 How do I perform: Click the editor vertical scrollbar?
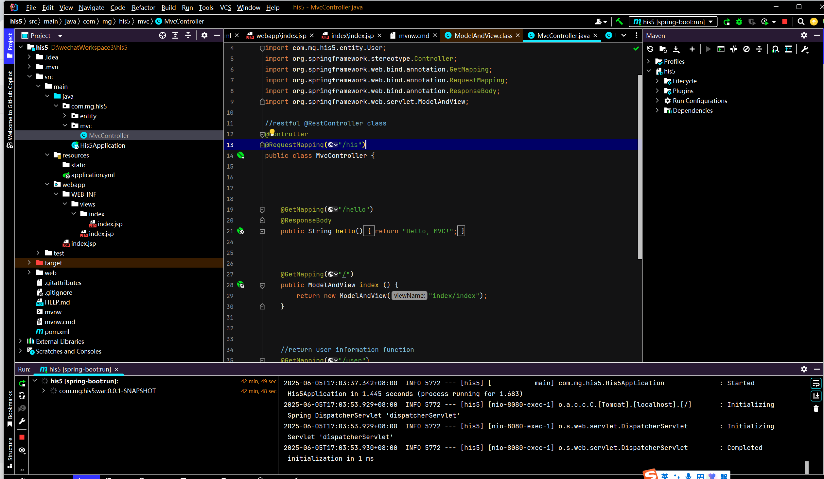click(640, 167)
